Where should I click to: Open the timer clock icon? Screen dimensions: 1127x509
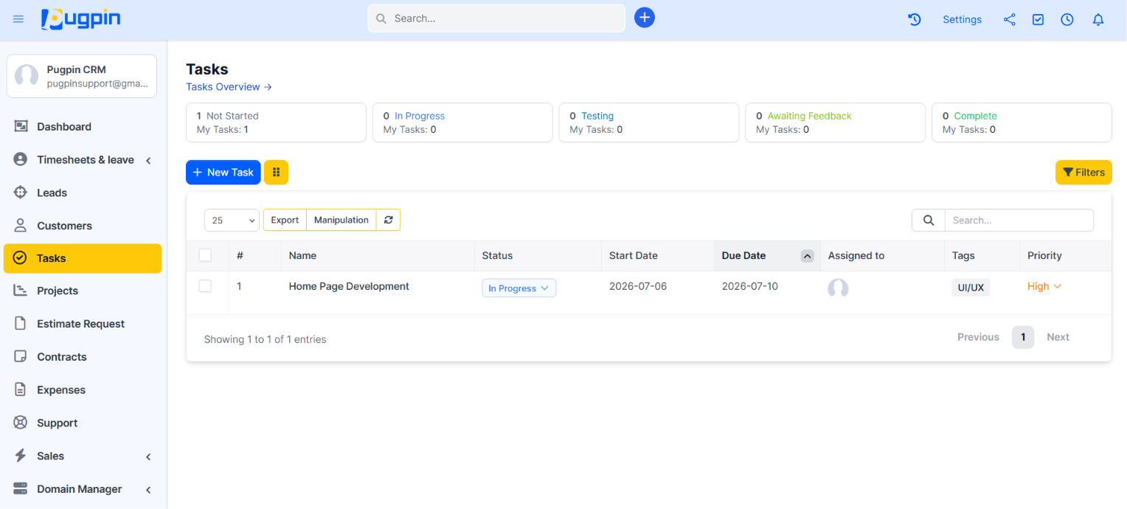[x=1067, y=20]
